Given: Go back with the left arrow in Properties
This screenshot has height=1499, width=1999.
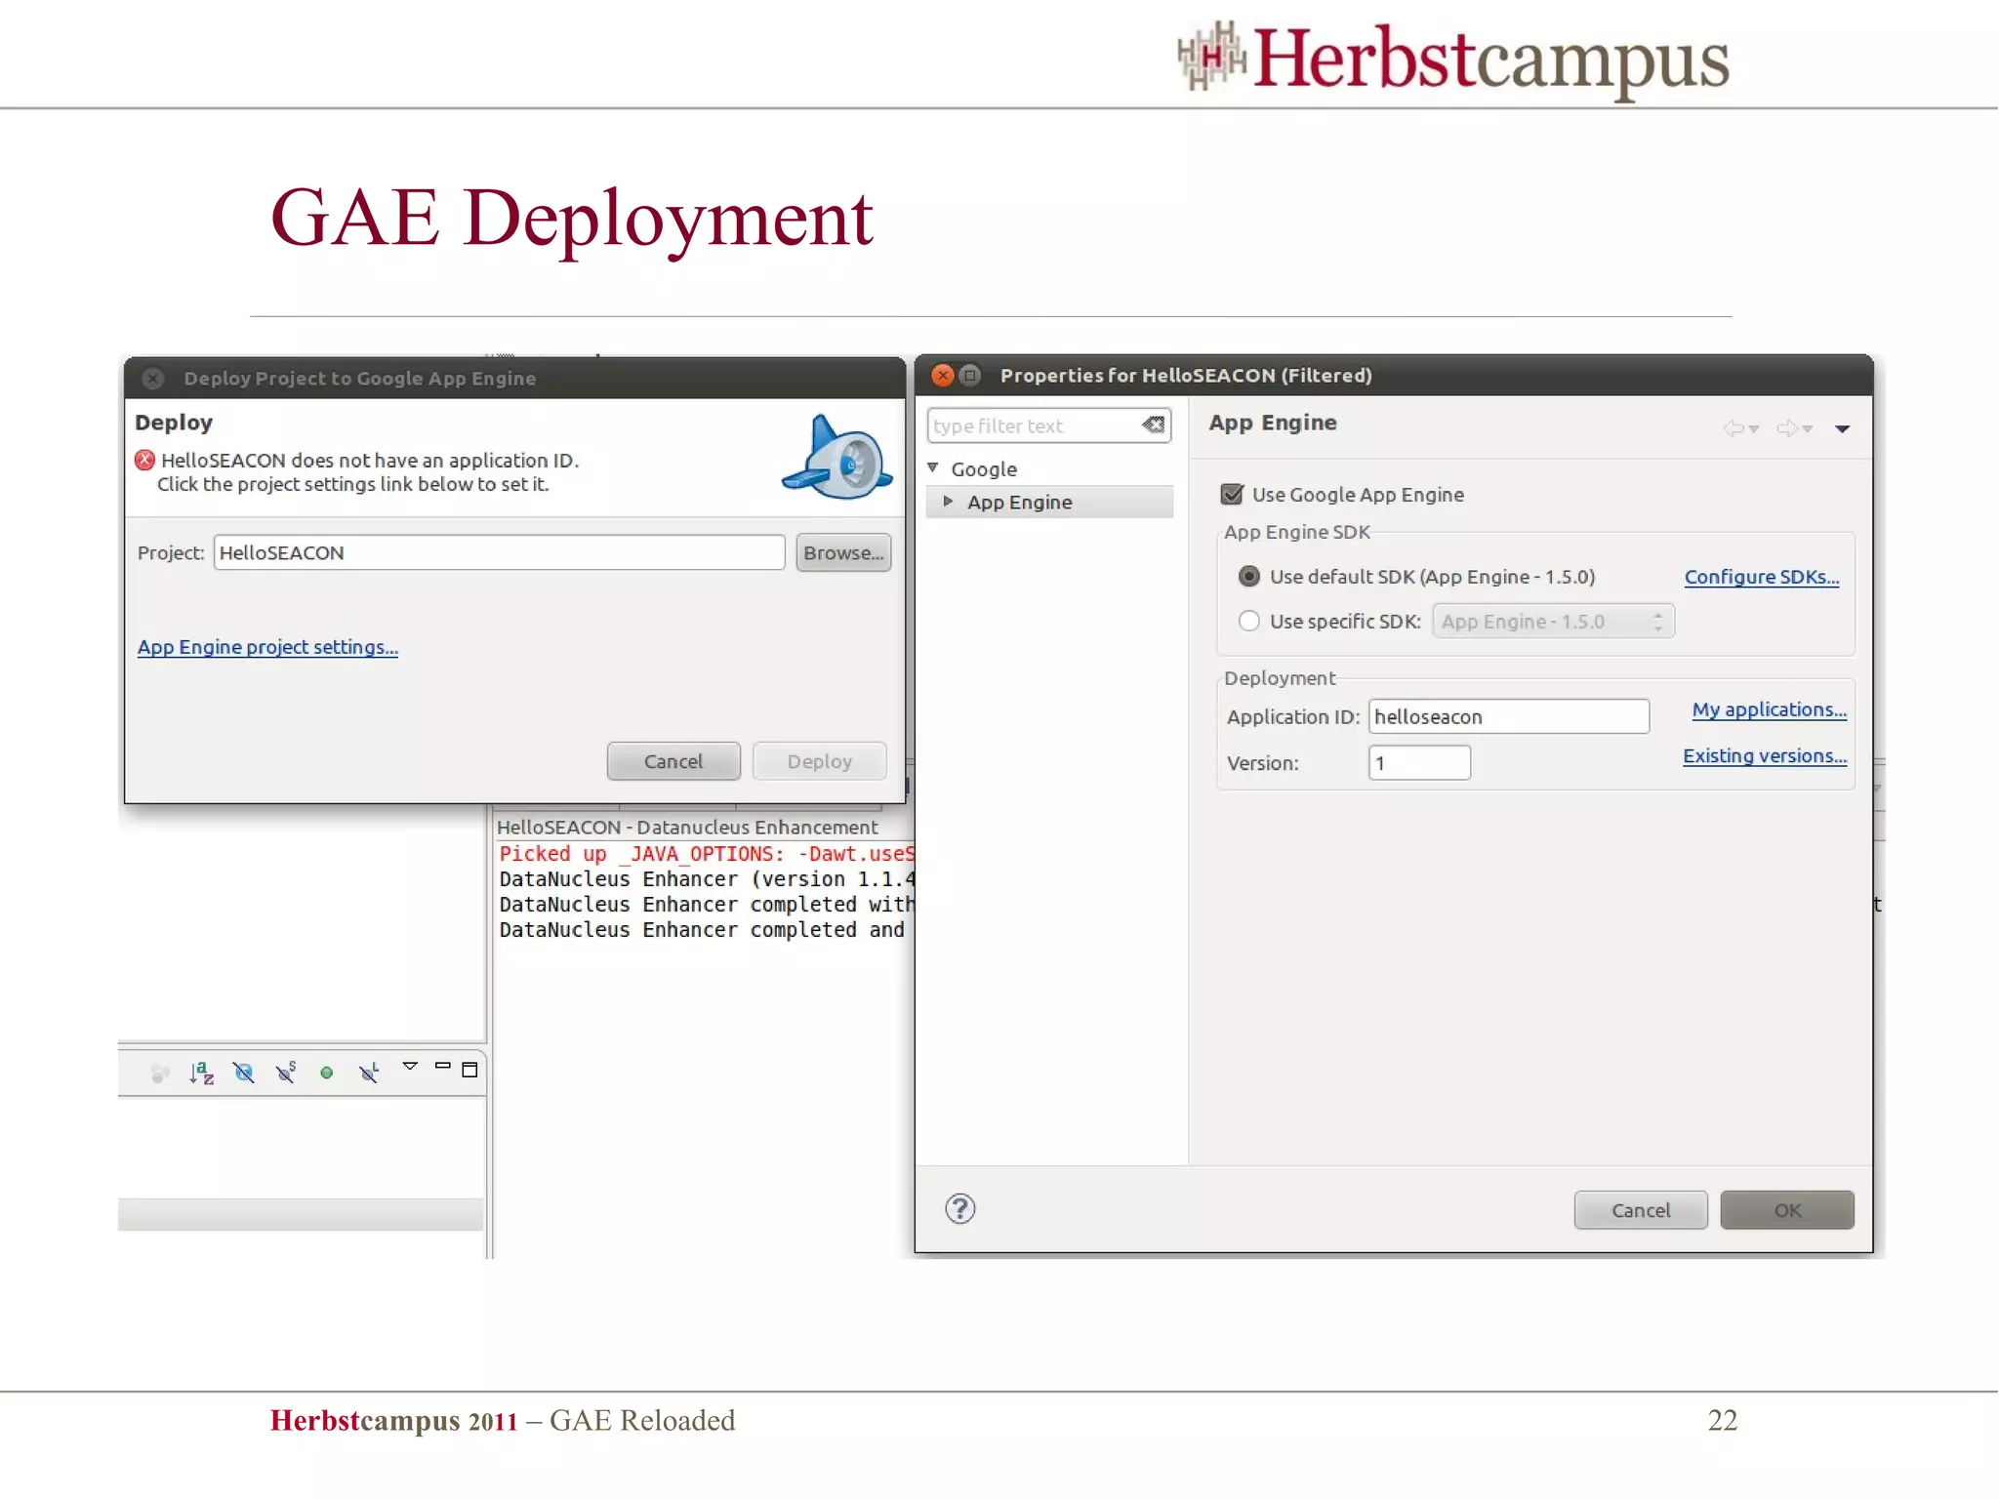Looking at the screenshot, I should 1733,427.
